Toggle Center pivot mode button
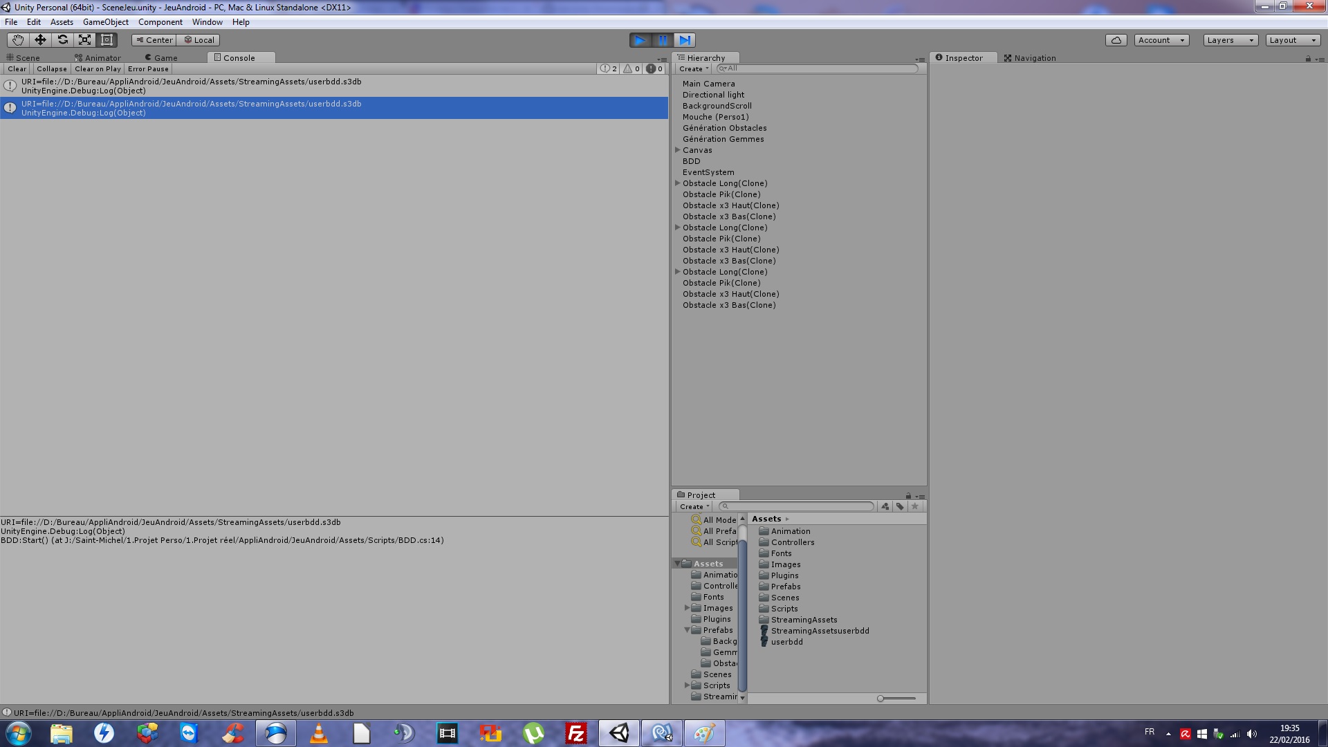This screenshot has height=747, width=1328. [x=154, y=40]
